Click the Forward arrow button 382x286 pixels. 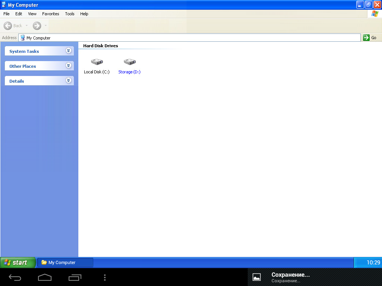[37, 26]
